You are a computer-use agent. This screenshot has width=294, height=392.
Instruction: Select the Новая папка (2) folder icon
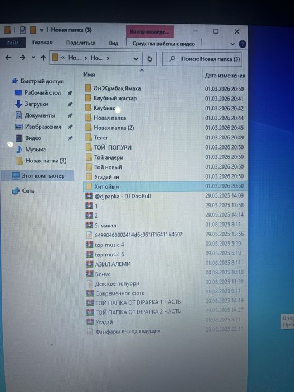[88, 127]
